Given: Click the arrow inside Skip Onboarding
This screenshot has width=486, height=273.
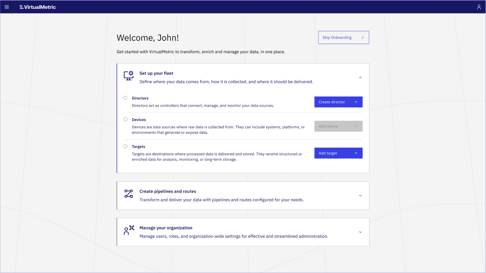Looking at the screenshot, I should click(x=362, y=37).
